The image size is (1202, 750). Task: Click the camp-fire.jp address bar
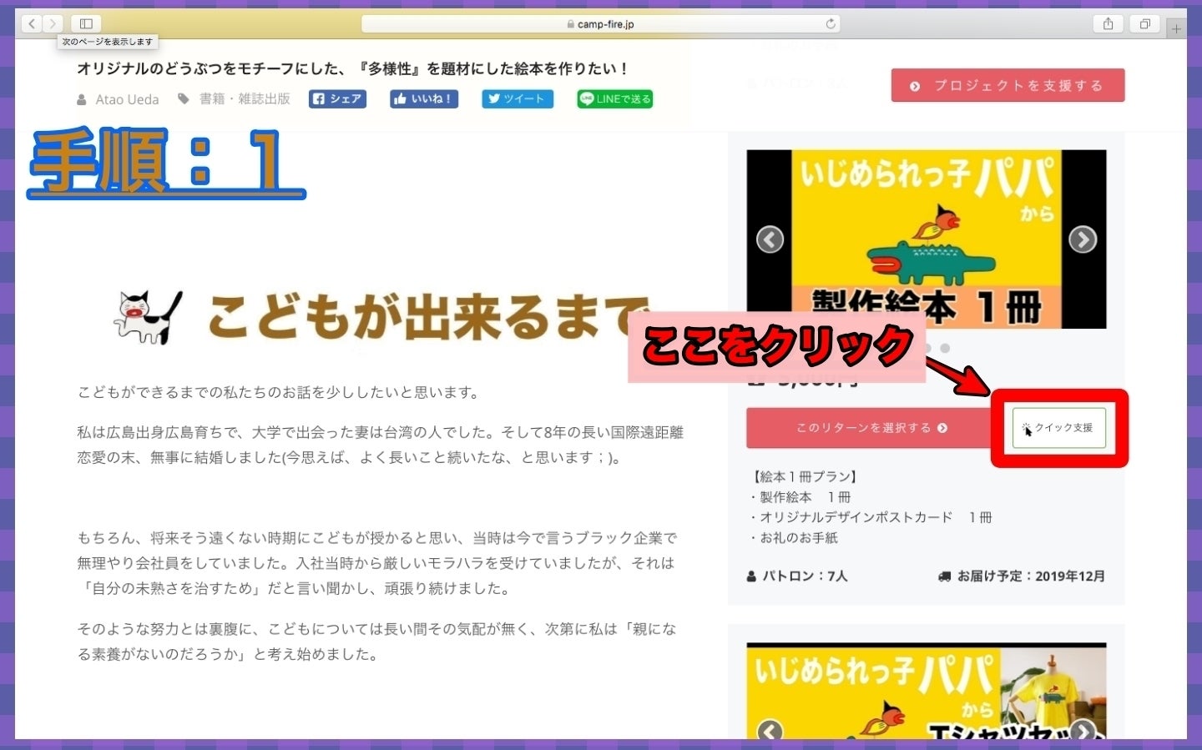click(x=601, y=23)
